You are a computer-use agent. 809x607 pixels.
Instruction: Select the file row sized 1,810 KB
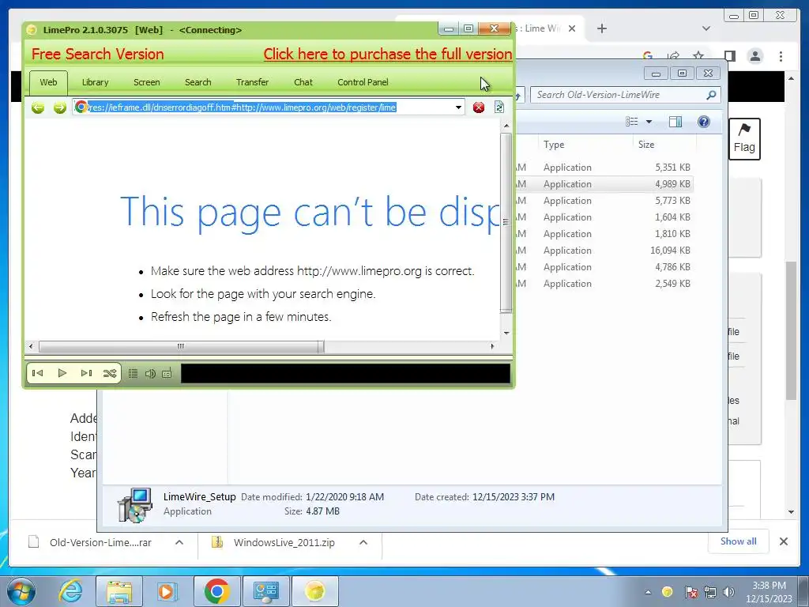point(604,233)
